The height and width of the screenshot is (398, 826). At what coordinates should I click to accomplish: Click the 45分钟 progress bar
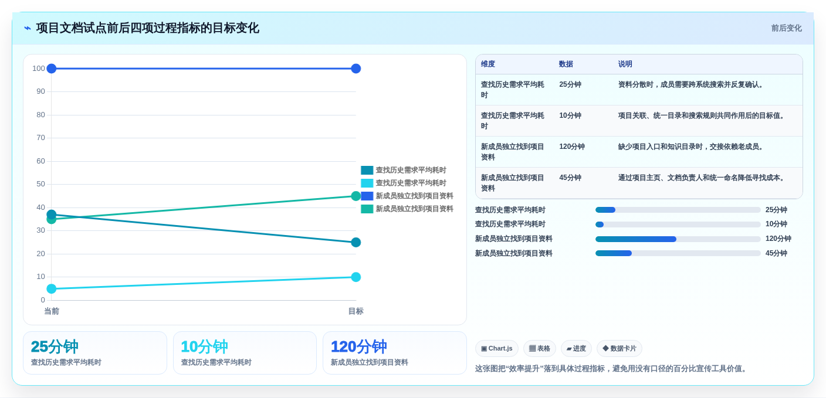pyautogui.click(x=678, y=253)
